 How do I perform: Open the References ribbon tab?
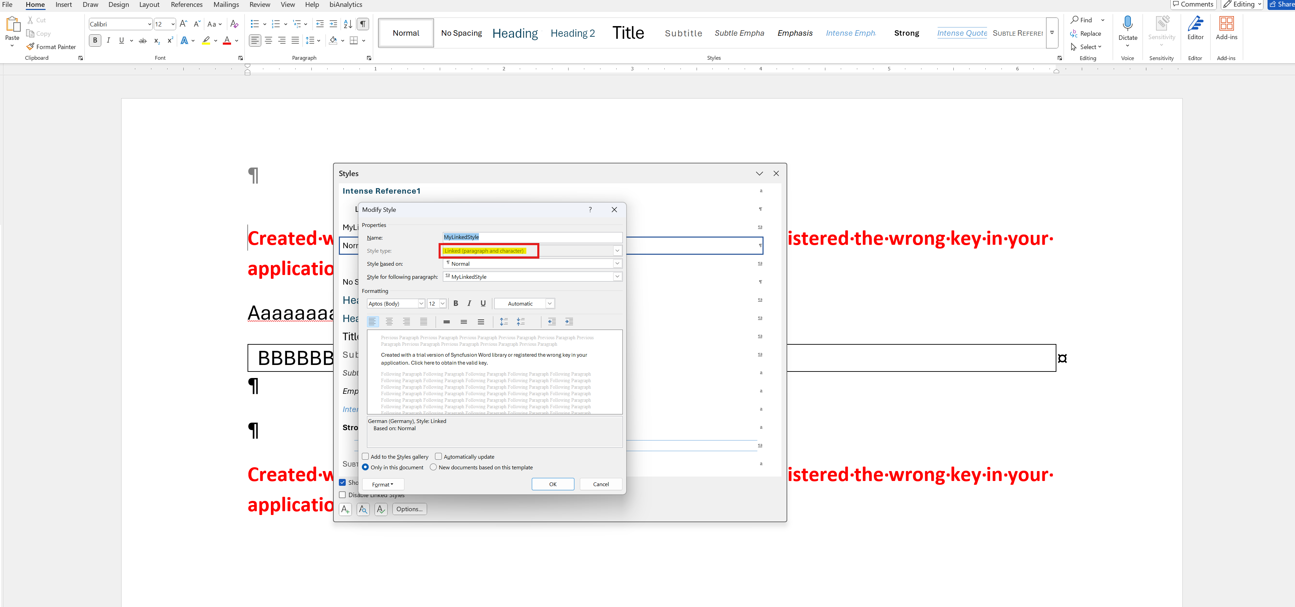186,4
